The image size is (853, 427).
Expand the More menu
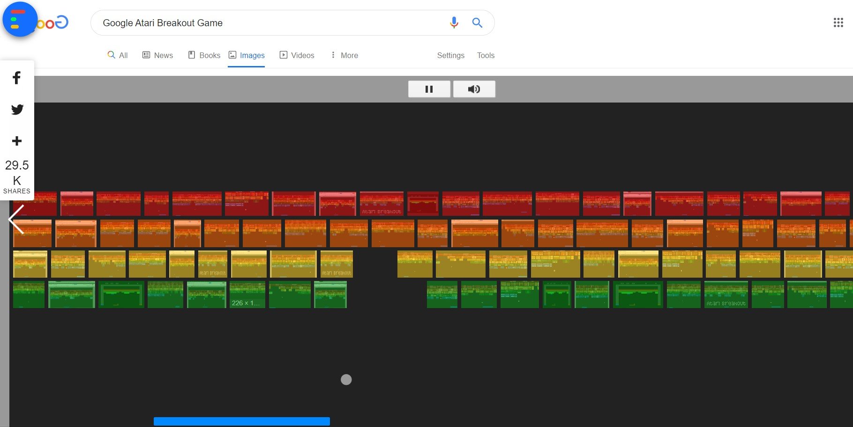pos(344,55)
